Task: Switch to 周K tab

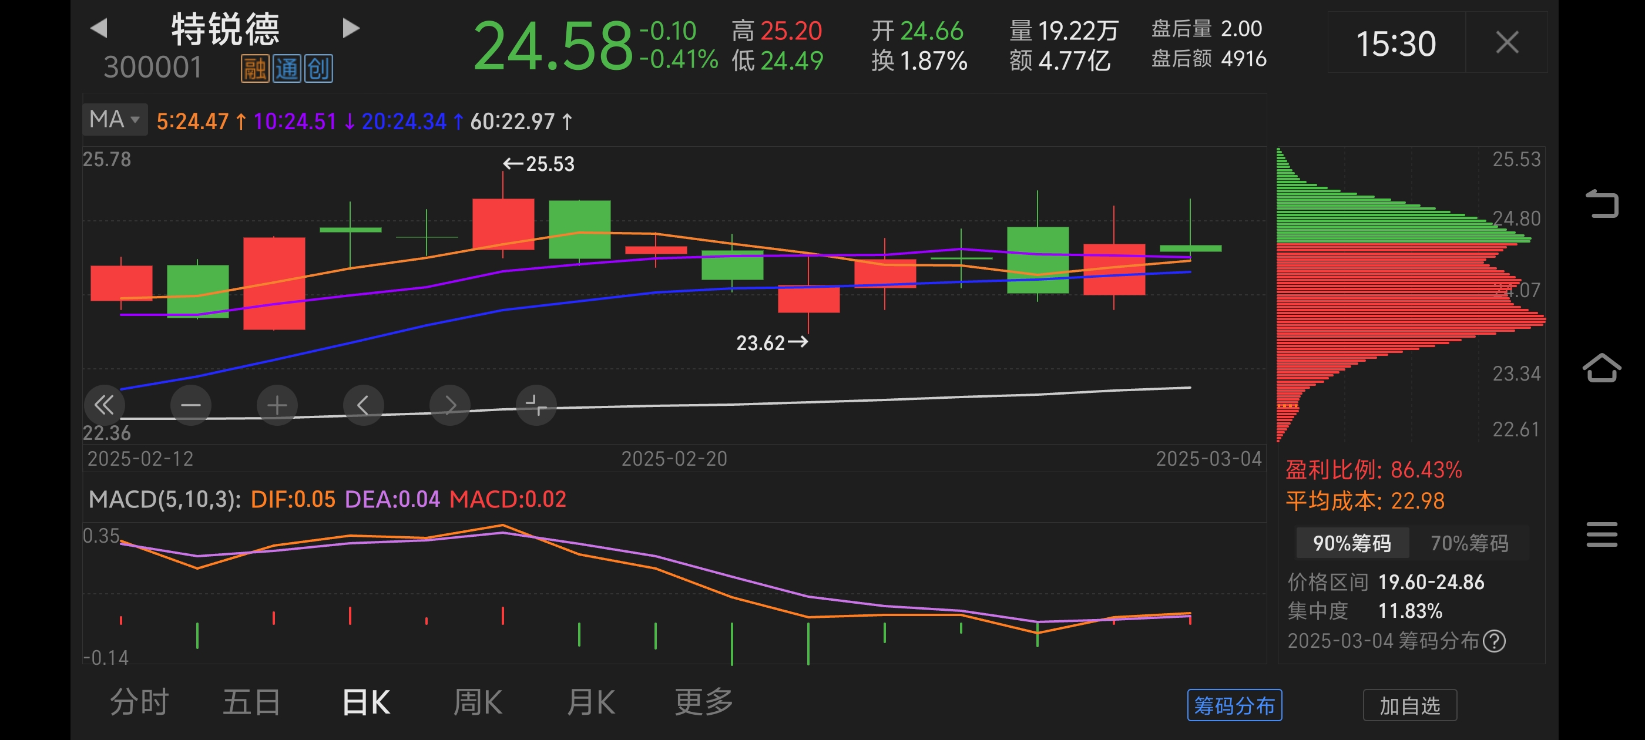Action: [x=478, y=702]
